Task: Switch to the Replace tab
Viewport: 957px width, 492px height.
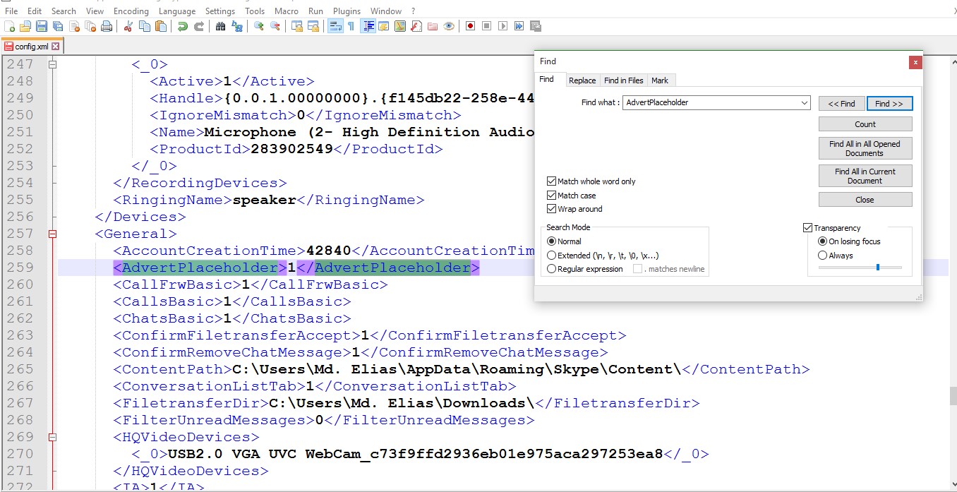Action: pyautogui.click(x=583, y=80)
